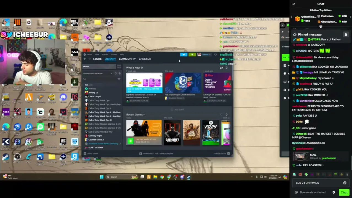Expand the Recent Games shelf dropdown
Screen dimensions: 352x198
tap(144, 115)
